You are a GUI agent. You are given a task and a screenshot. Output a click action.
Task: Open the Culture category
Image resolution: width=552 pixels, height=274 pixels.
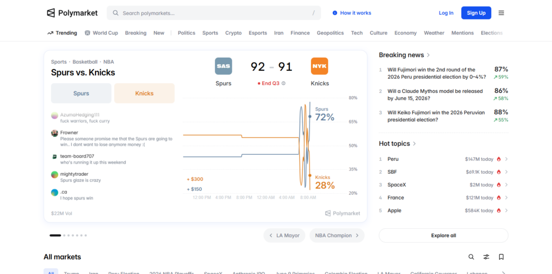click(x=378, y=33)
